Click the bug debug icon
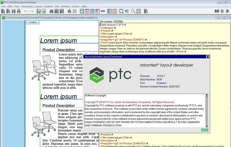The image size is (231, 147). point(69,11)
